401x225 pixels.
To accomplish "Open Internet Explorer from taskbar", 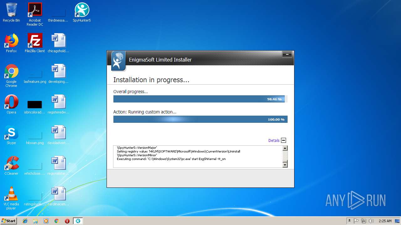I will (25, 221).
